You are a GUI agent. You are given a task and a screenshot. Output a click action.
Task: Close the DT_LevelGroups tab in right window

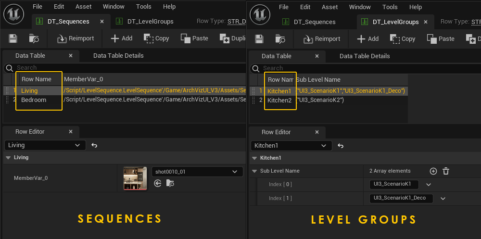(x=426, y=22)
